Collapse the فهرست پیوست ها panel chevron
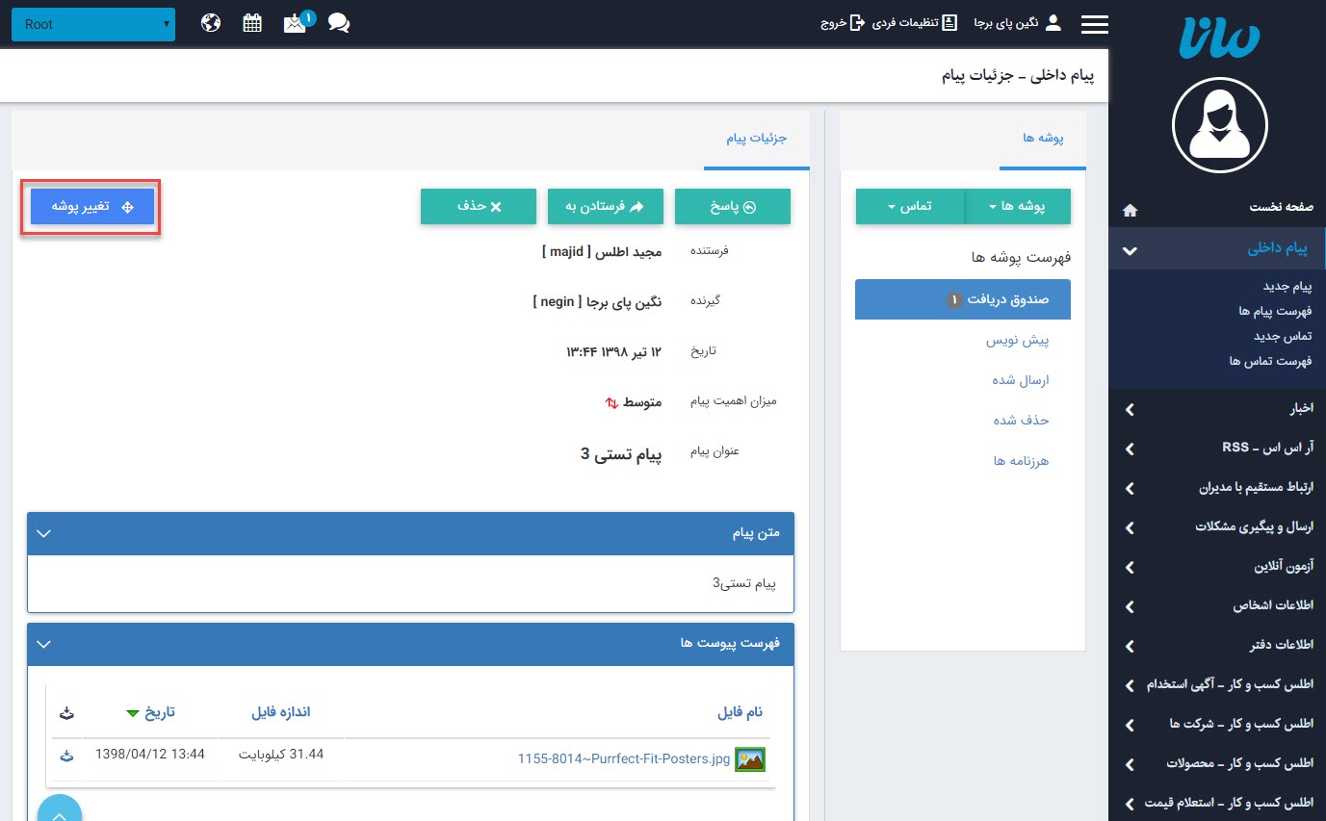 click(x=42, y=644)
